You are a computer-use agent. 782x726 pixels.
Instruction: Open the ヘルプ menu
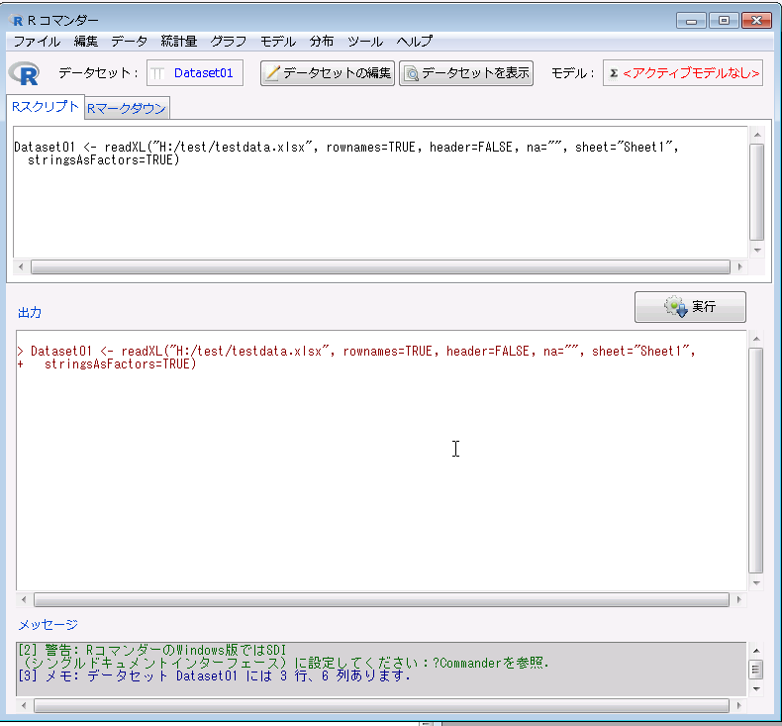[x=415, y=42]
